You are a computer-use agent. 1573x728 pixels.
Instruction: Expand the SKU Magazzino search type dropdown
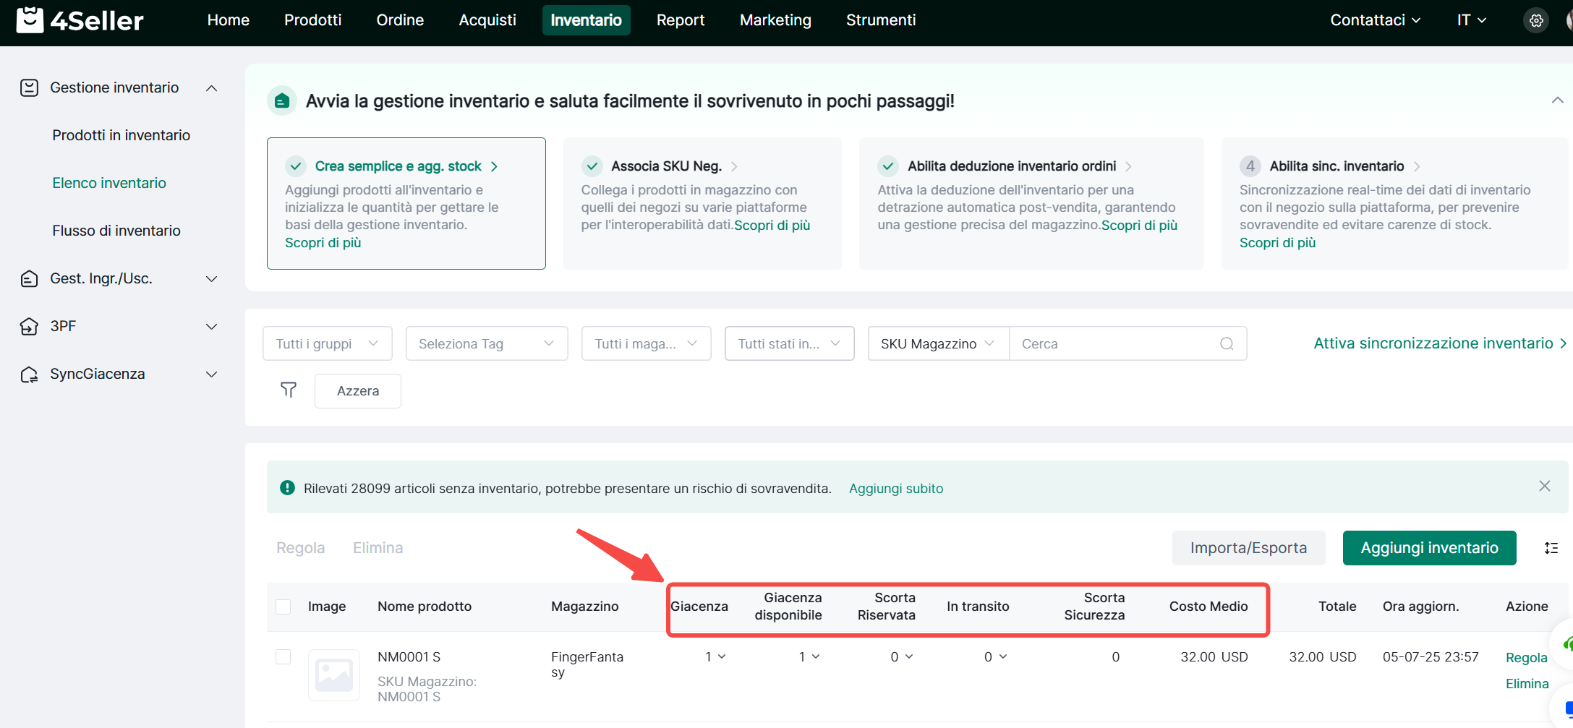tap(937, 343)
